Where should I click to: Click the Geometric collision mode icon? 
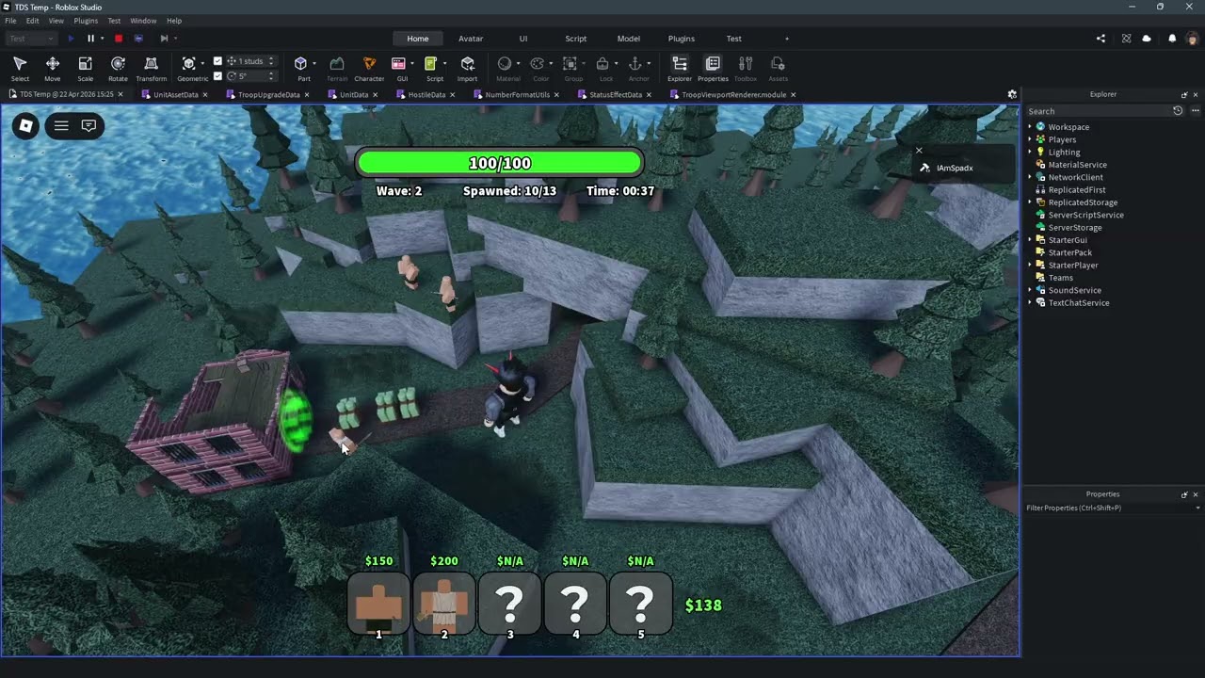(189, 64)
